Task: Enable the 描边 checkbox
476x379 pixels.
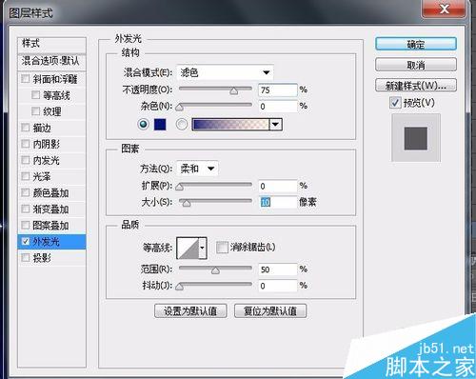Action: coord(26,128)
